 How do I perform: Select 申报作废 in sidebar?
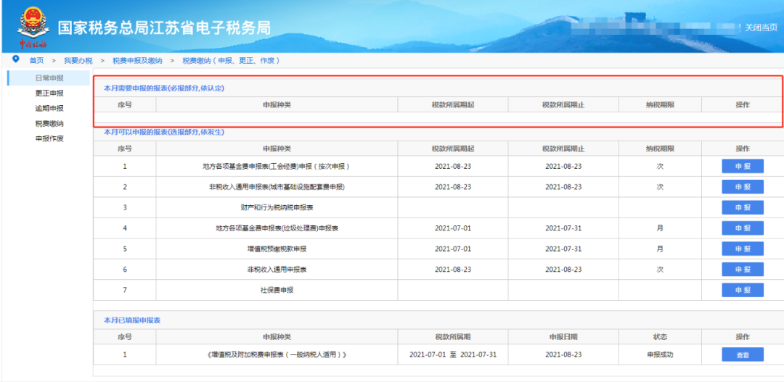[49, 139]
